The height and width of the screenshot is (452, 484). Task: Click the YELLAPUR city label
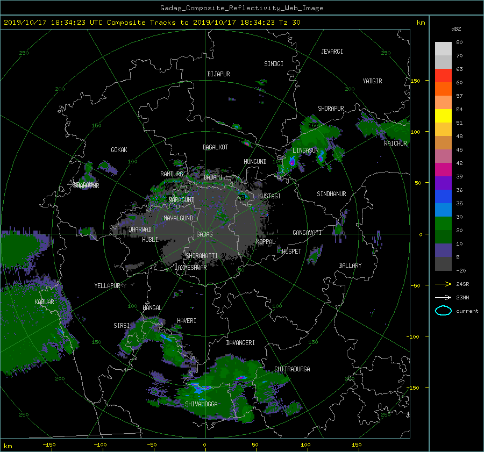107,286
